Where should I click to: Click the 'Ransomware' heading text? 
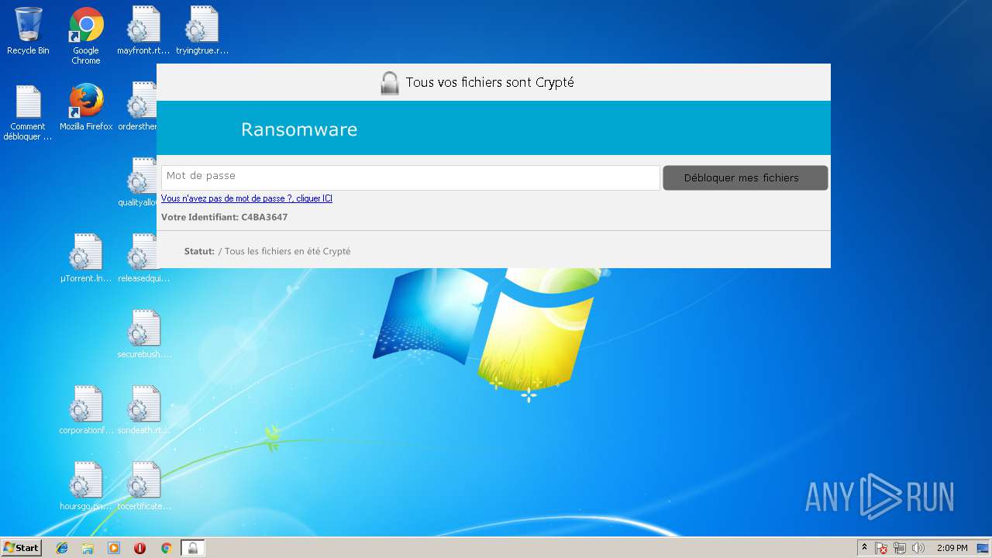point(299,129)
